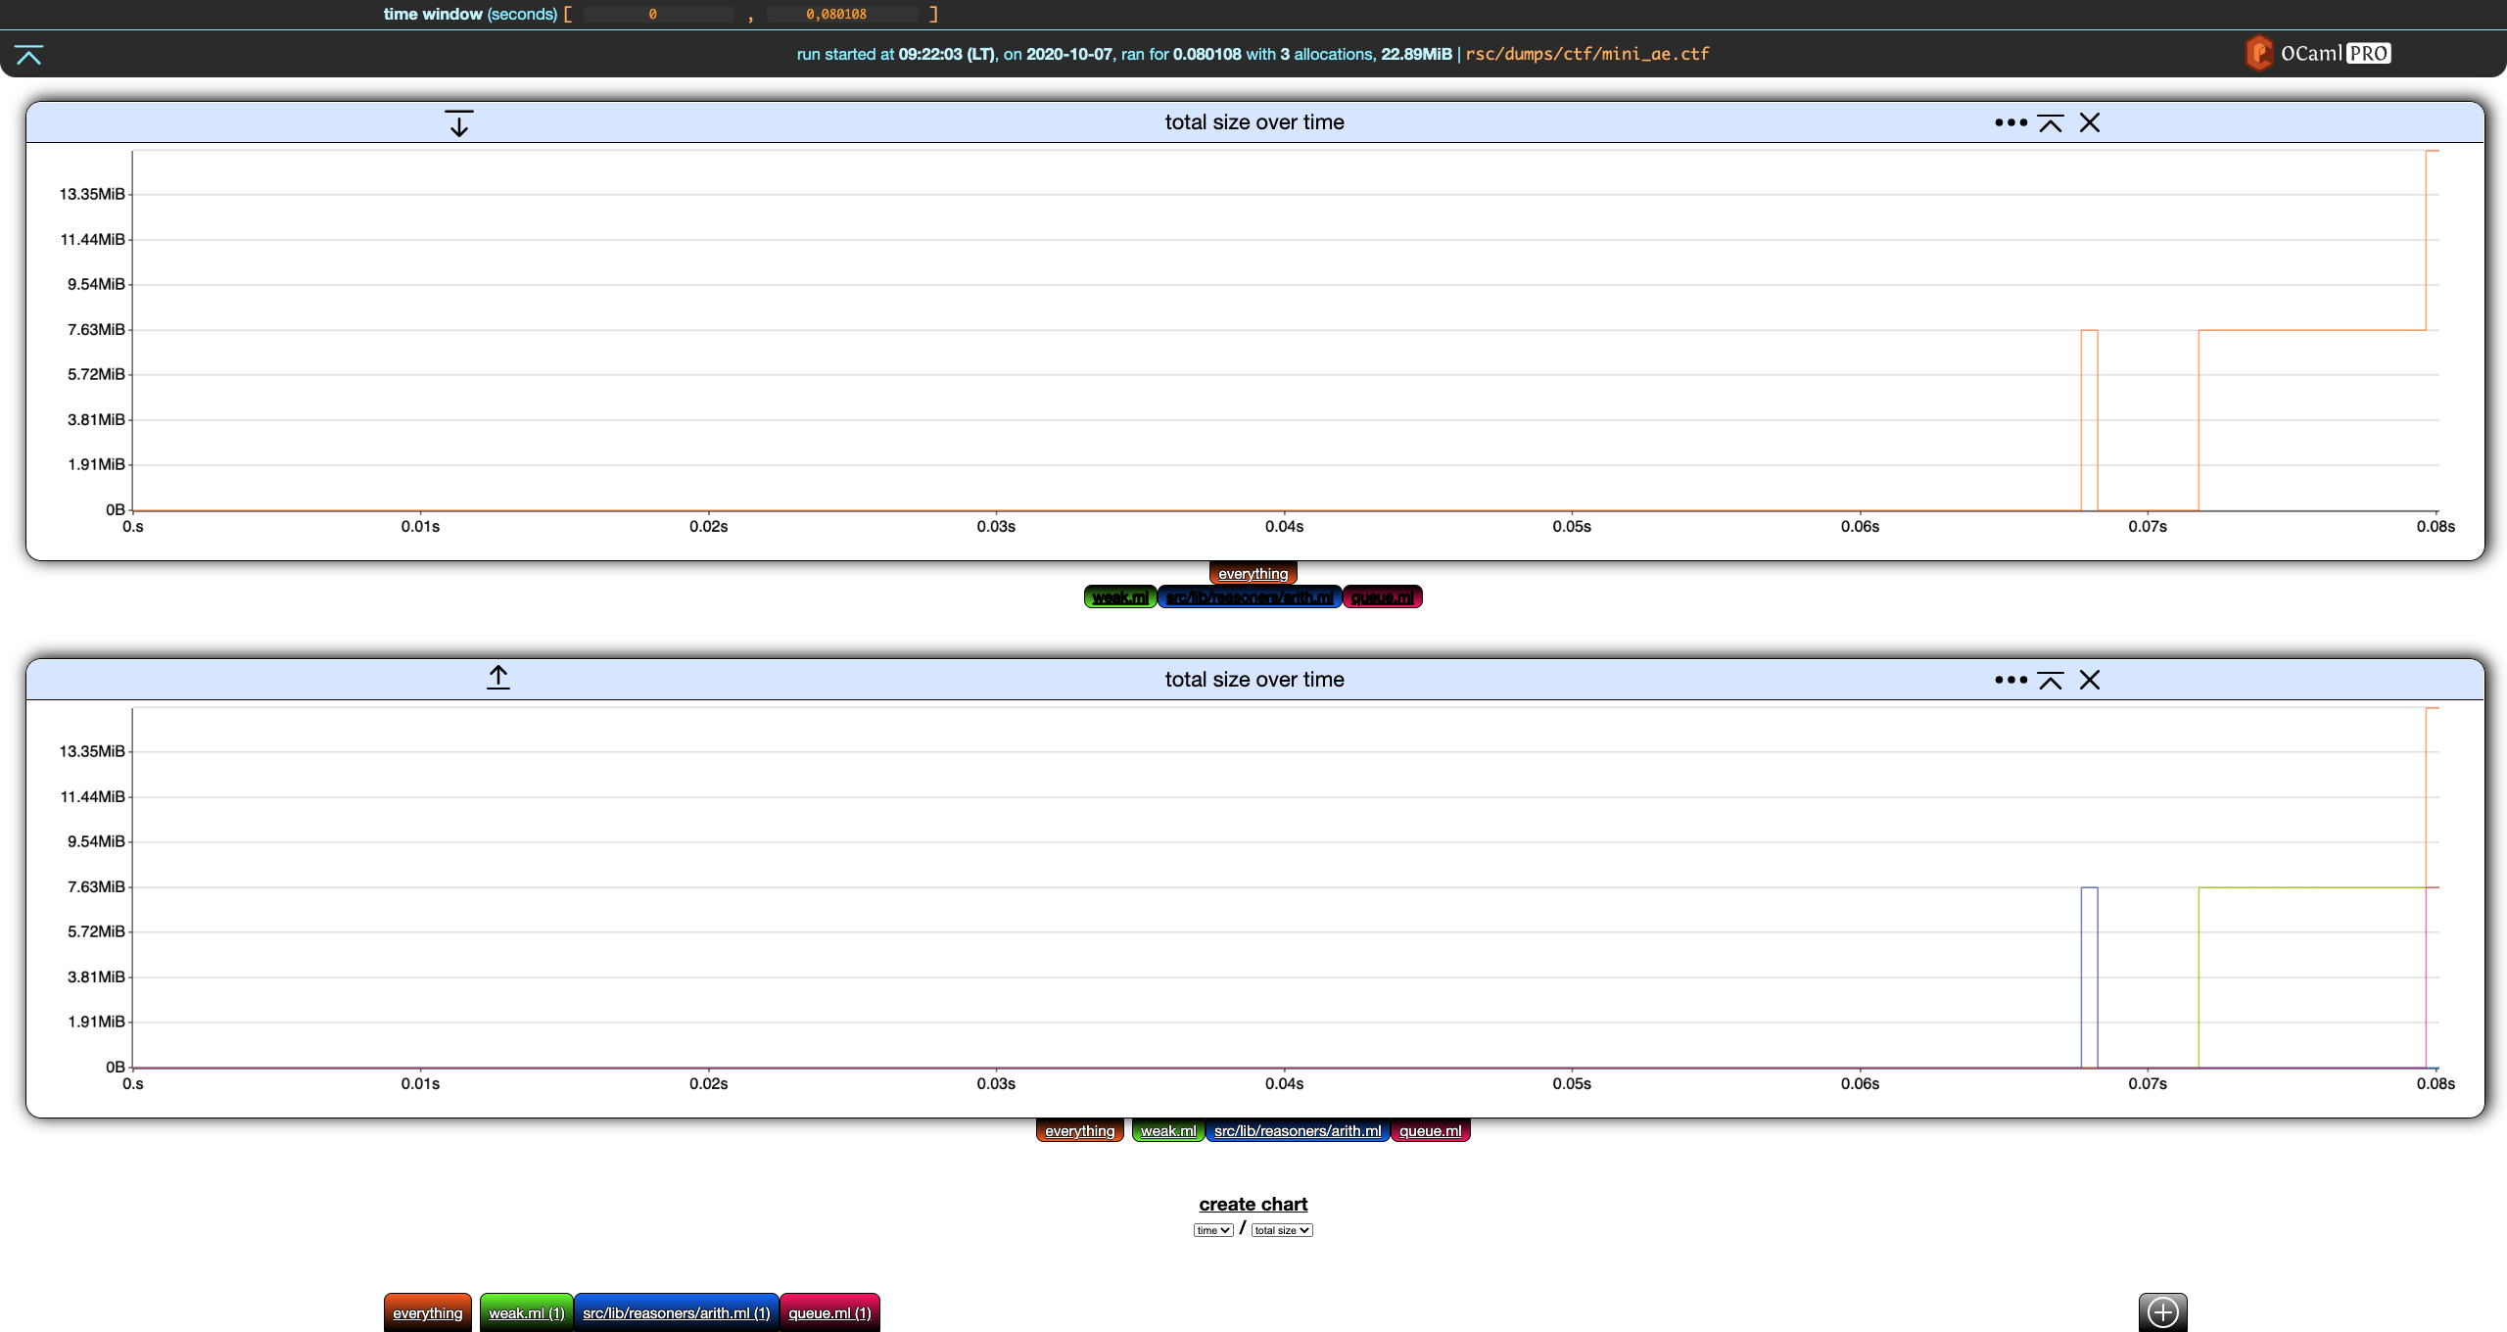
Task: Toggle 'src/lib/reasoners/arith.ml' filter under the second chart
Action: point(1298,1131)
